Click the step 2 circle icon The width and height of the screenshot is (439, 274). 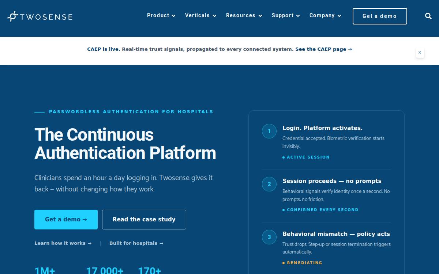pos(269,184)
